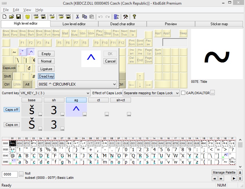245x189 pixels.
Task: Switch to the Preview tab
Action: (x=171, y=24)
